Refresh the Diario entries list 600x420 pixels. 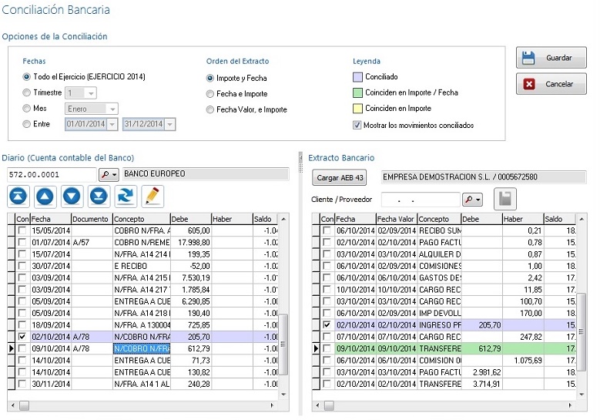pyautogui.click(x=125, y=197)
